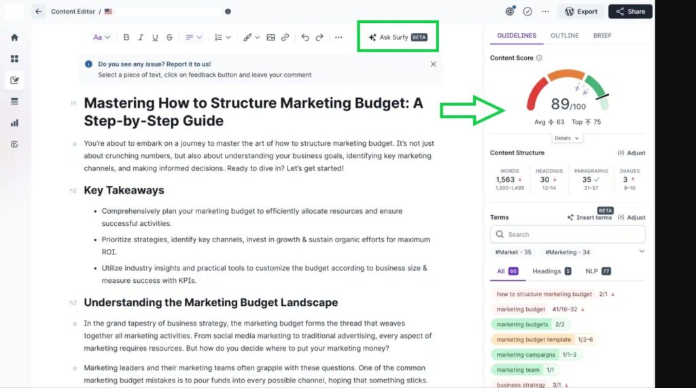
Task: Insert a link using the chain icon
Action: 285,37
